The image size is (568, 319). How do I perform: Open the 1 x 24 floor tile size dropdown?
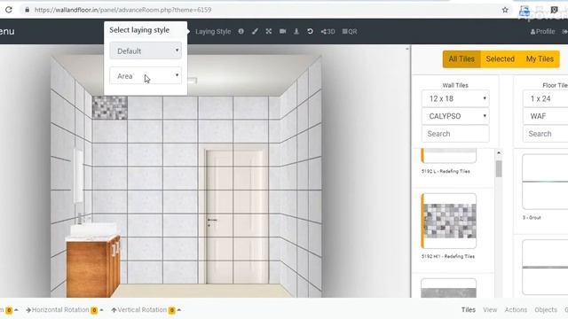tap(545, 98)
